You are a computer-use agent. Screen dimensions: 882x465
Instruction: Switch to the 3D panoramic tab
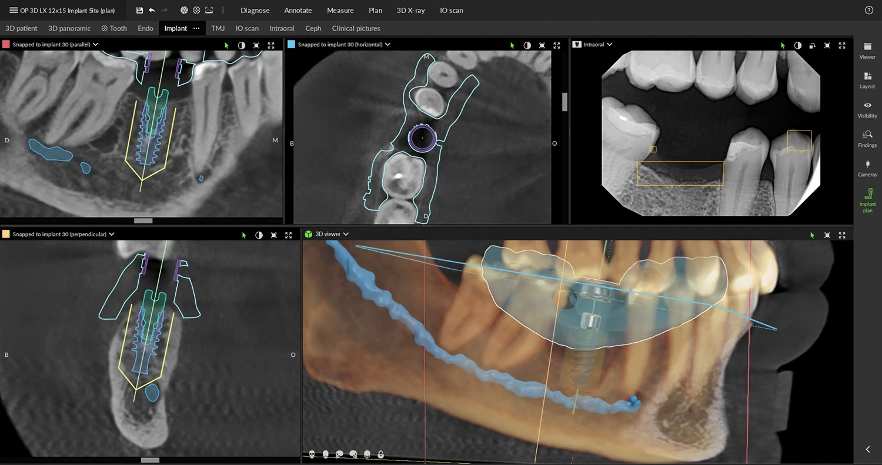coord(69,28)
